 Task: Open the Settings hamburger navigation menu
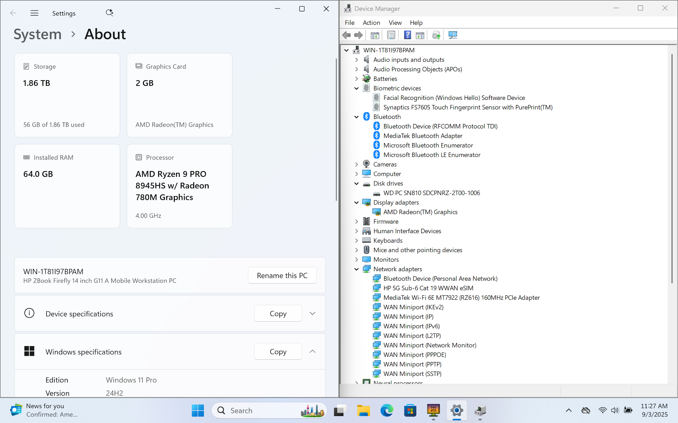[34, 13]
